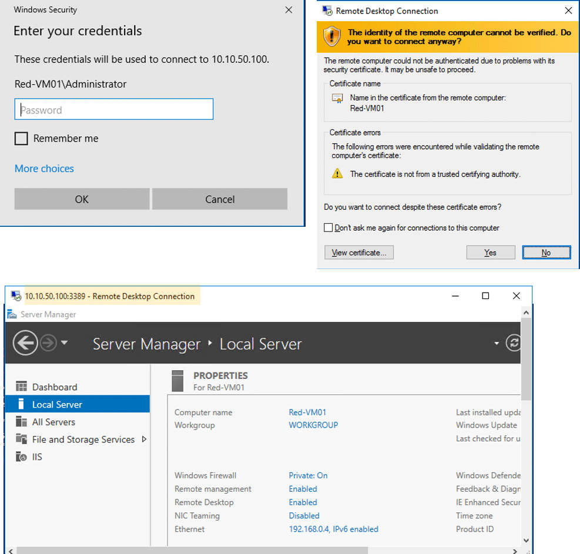Screen dimensions: 580x554
Task: Open All Servers in the sidebar
Action: 78,422
